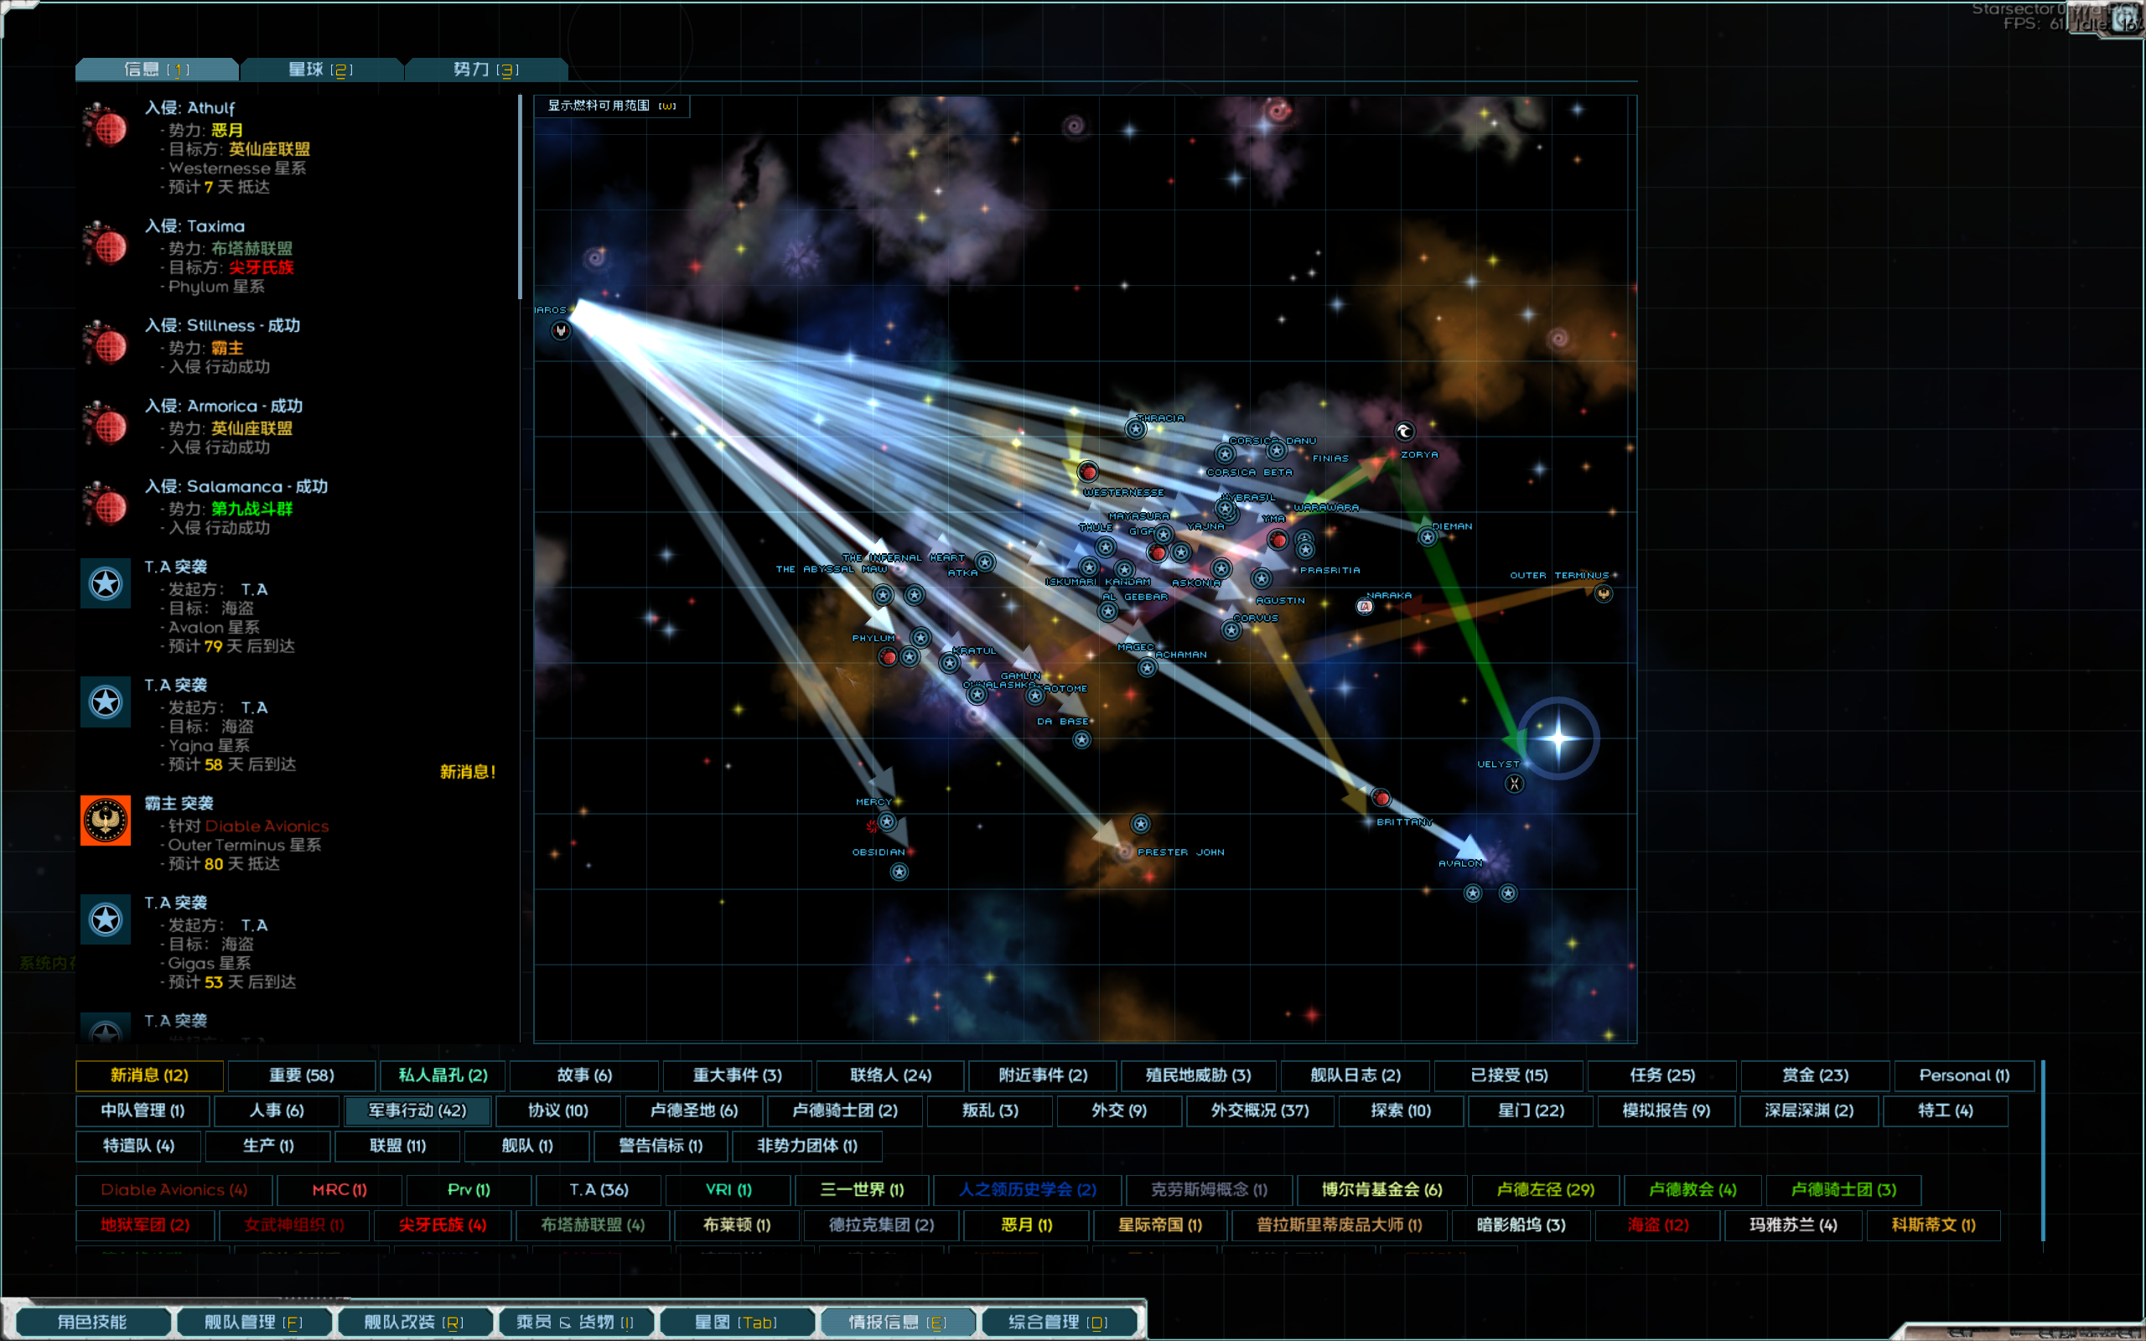This screenshot has width=2146, height=1341.
Task: Click the Hegemony eagle emblem raid icon
Action: tap(106, 821)
